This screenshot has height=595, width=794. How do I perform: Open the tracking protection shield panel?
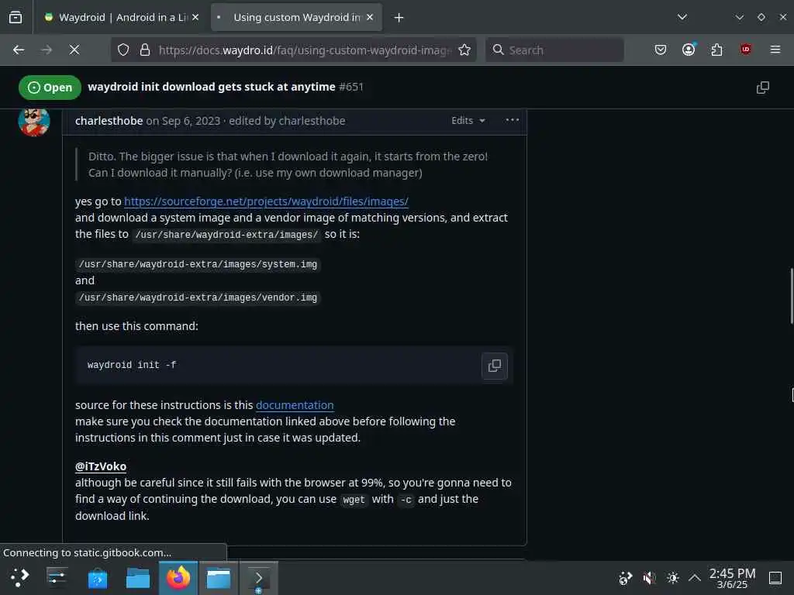click(123, 50)
